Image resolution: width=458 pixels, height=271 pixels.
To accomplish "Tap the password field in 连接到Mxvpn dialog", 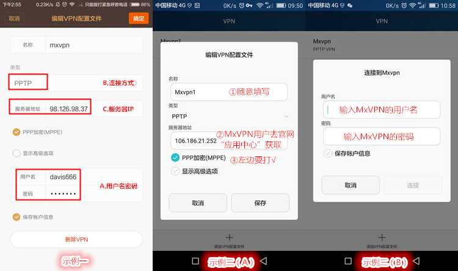I will [382, 136].
